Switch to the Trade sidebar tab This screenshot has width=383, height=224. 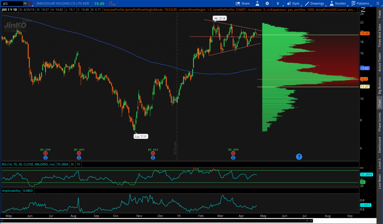(379, 14)
